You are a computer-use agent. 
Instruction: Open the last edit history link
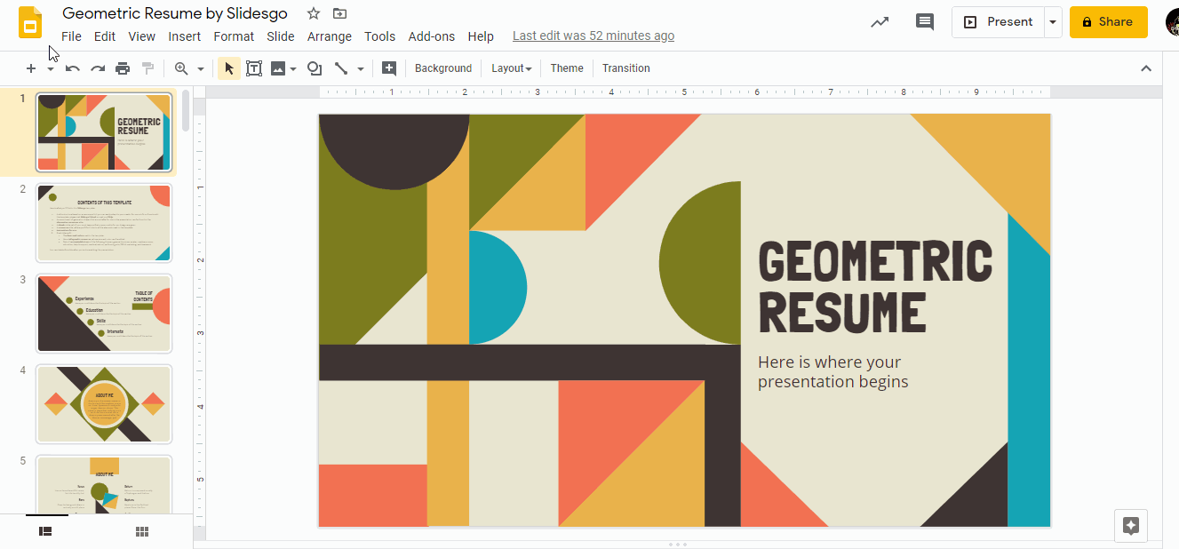593,36
